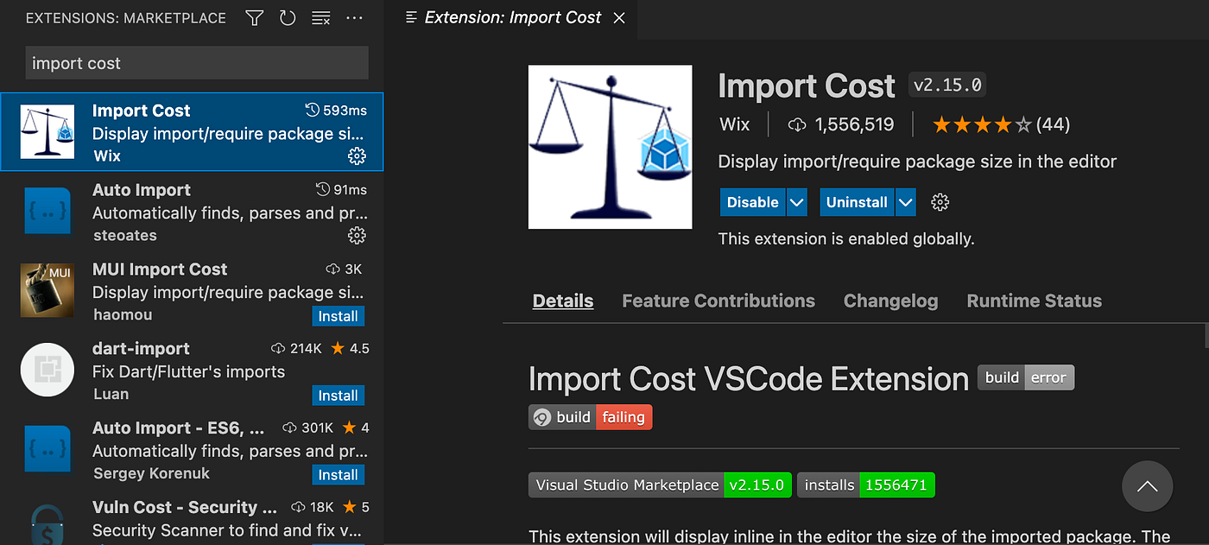Viewport: 1209px width, 545px height.
Task: Open manage gear for Import Cost list item
Action: click(x=357, y=156)
